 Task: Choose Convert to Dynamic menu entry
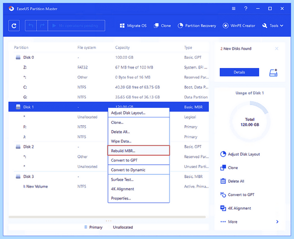[139, 170]
